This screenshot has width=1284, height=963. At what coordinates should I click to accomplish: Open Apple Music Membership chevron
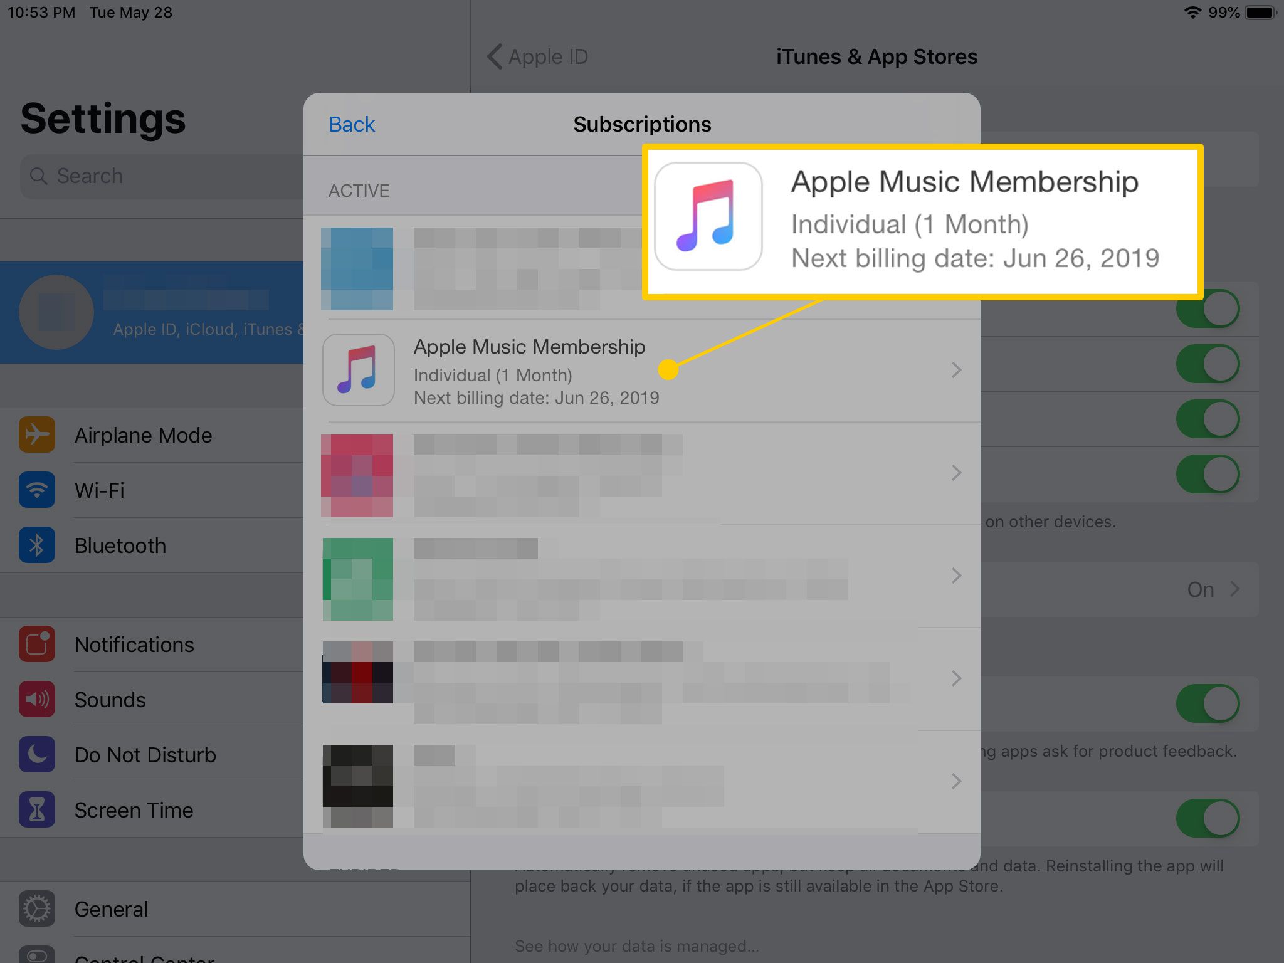956,370
